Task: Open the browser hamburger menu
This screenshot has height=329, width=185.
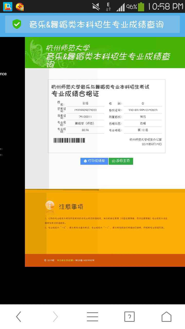Action: [92, 317]
